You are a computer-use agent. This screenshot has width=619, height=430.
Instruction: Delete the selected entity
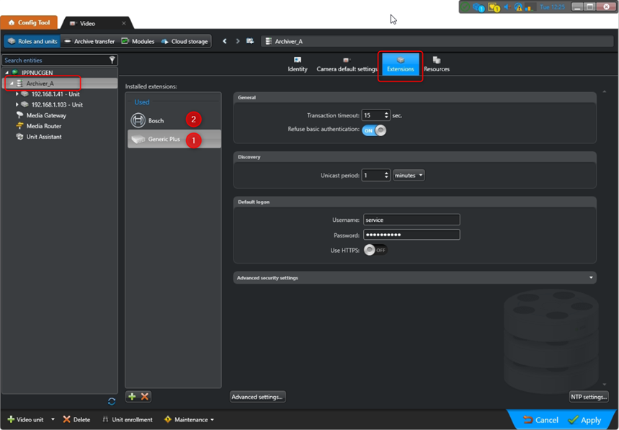pyautogui.click(x=76, y=419)
